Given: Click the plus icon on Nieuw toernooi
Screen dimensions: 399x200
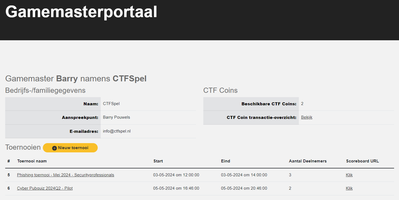Looking at the screenshot, I should pyautogui.click(x=54, y=148).
